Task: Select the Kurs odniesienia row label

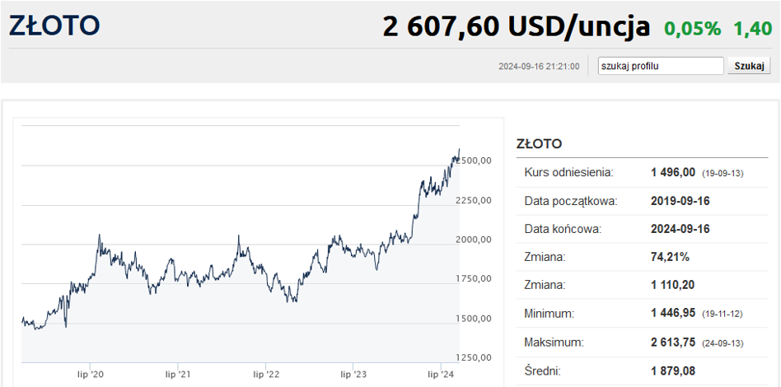Action: click(x=569, y=173)
